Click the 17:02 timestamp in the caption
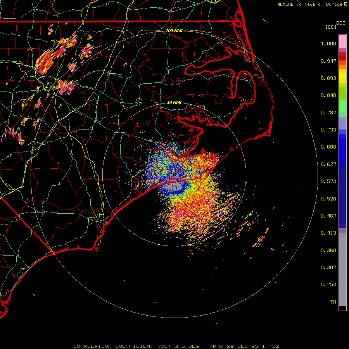The image size is (349, 349). click(270, 346)
